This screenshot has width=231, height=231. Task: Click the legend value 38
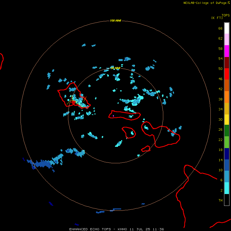click(x=220, y=99)
